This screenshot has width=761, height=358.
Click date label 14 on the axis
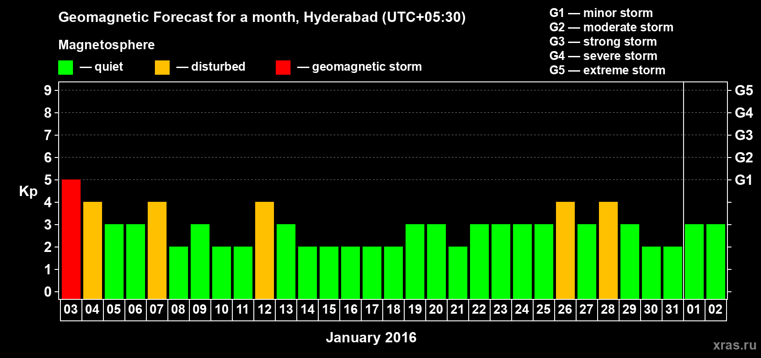(307, 310)
